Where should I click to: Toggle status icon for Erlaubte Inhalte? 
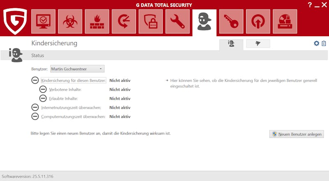43,98
